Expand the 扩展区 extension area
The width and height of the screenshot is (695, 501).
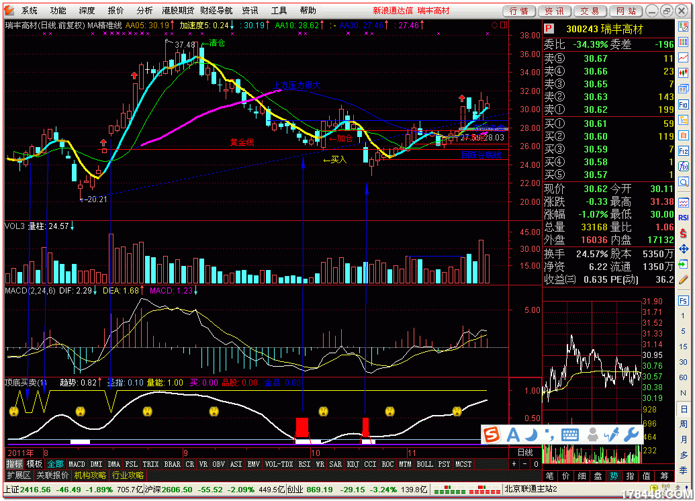(19, 475)
